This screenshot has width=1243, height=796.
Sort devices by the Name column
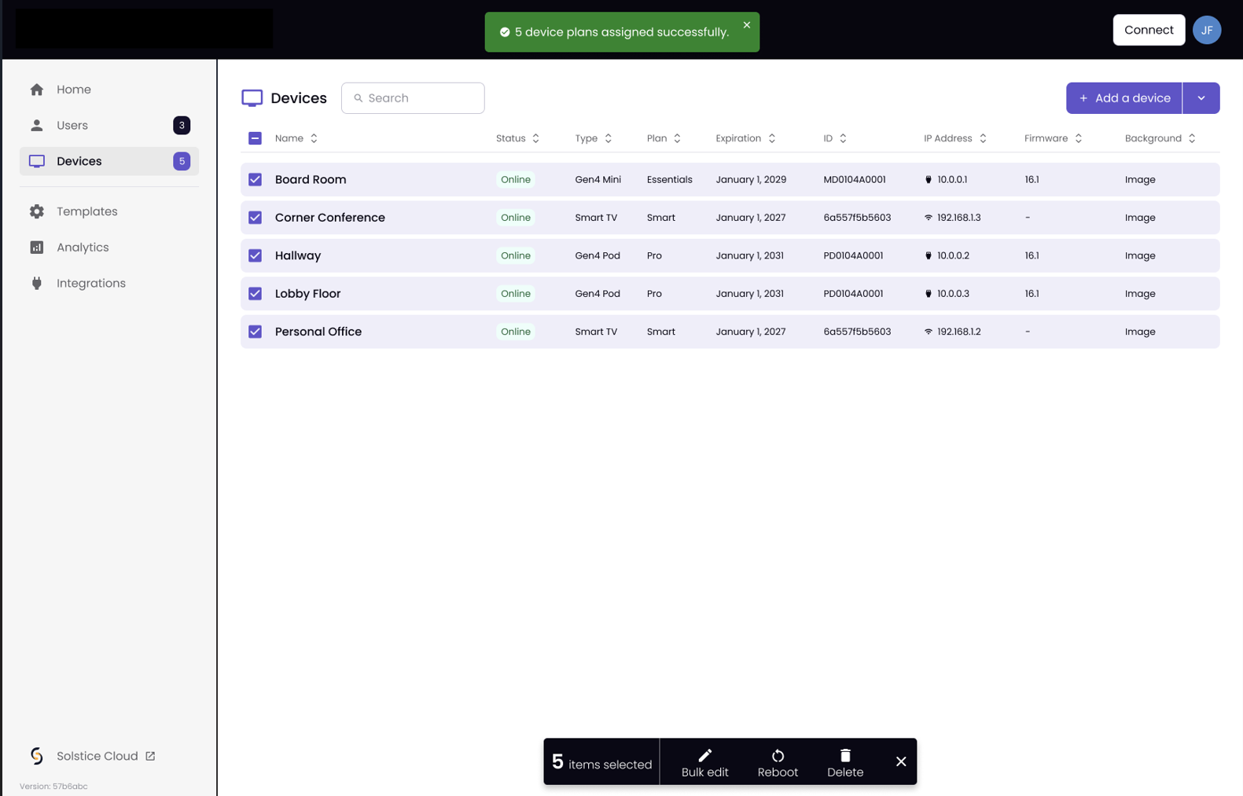pyautogui.click(x=296, y=138)
